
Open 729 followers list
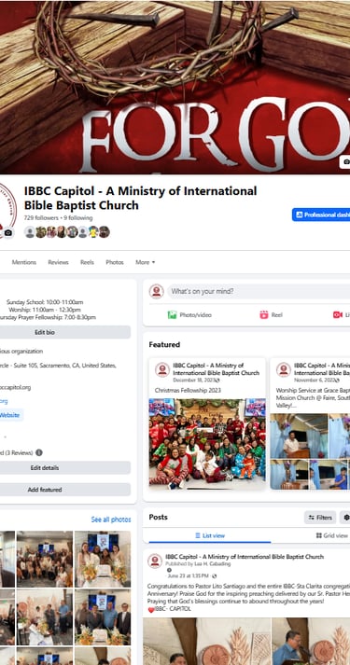point(41,218)
